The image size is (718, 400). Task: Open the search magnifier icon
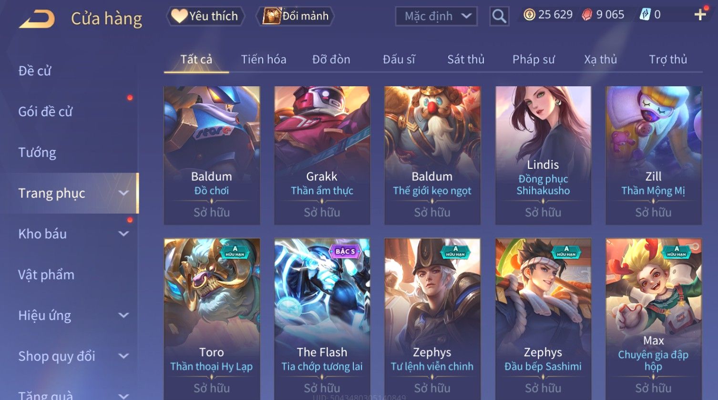point(499,16)
